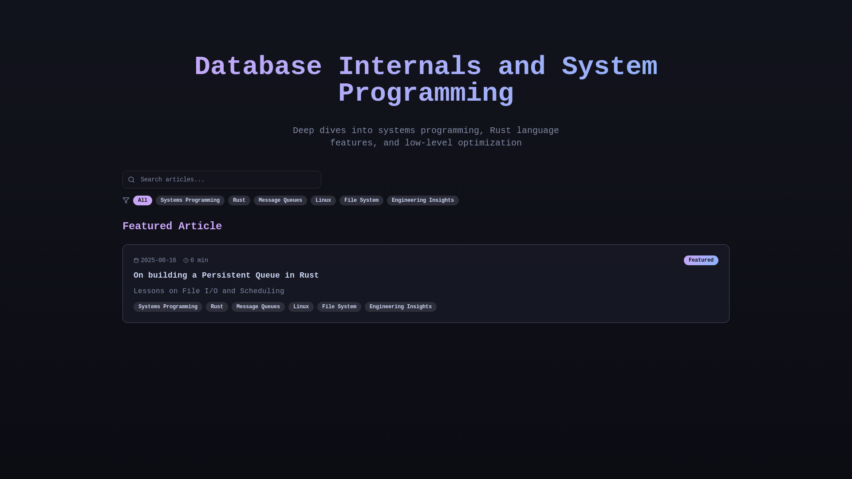
Task: Click the Rust tag on the article card
Action: pos(217,307)
